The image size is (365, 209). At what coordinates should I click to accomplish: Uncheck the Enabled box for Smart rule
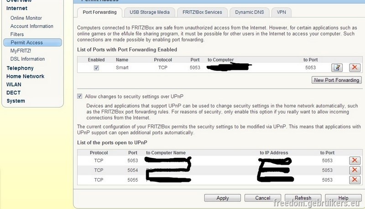(x=96, y=68)
